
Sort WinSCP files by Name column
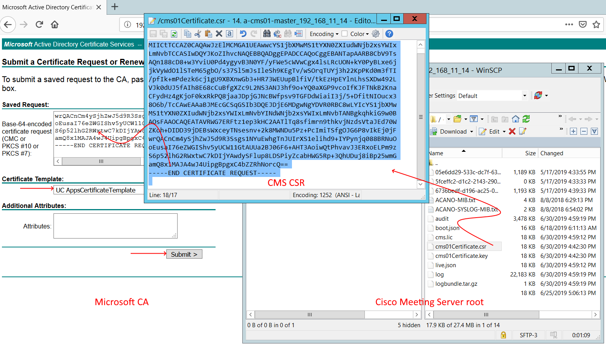pyautogui.click(x=465, y=153)
